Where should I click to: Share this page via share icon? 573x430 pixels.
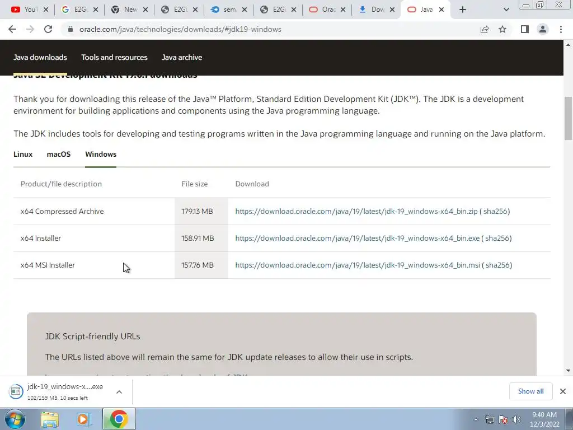(x=485, y=29)
